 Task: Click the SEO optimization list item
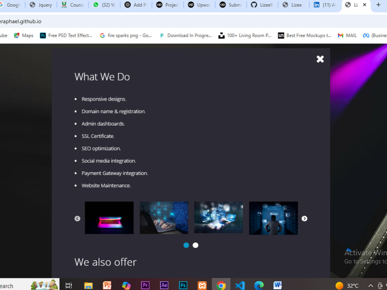pyautogui.click(x=101, y=148)
